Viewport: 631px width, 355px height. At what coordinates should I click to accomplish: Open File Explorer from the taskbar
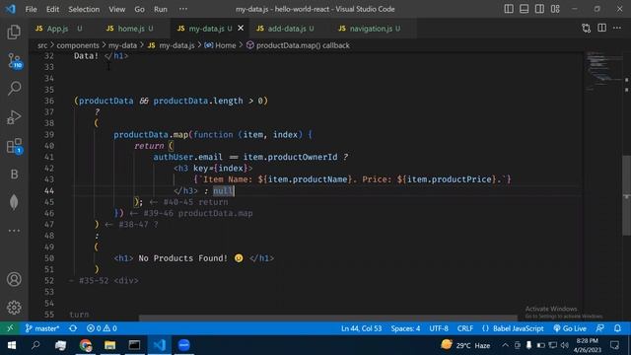(109, 345)
